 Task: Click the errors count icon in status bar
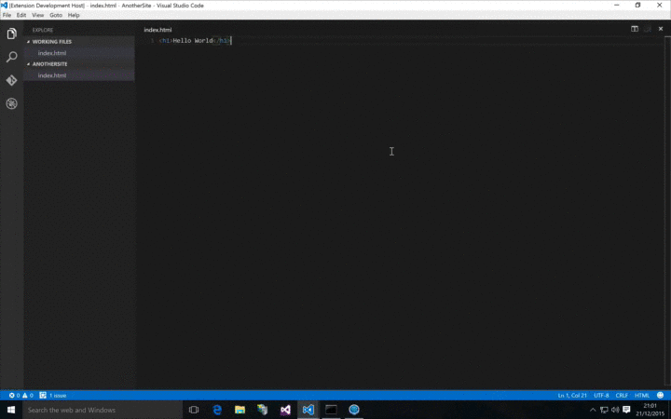[14, 396]
